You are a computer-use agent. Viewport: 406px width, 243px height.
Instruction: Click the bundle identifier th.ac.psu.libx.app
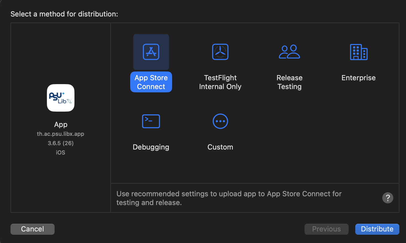(x=60, y=134)
